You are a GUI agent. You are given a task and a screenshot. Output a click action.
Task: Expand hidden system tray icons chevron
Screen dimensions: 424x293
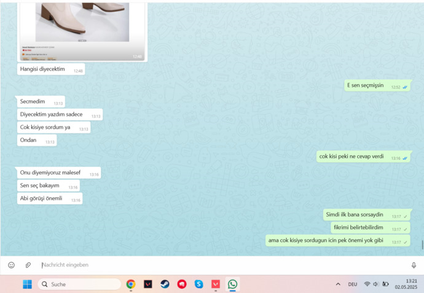[338, 284]
